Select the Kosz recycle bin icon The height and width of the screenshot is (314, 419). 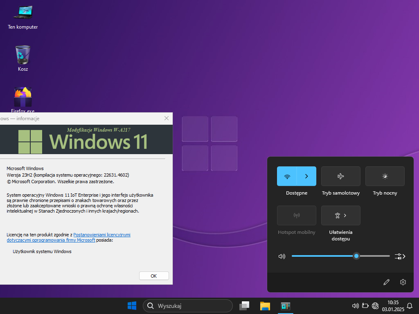point(23,55)
